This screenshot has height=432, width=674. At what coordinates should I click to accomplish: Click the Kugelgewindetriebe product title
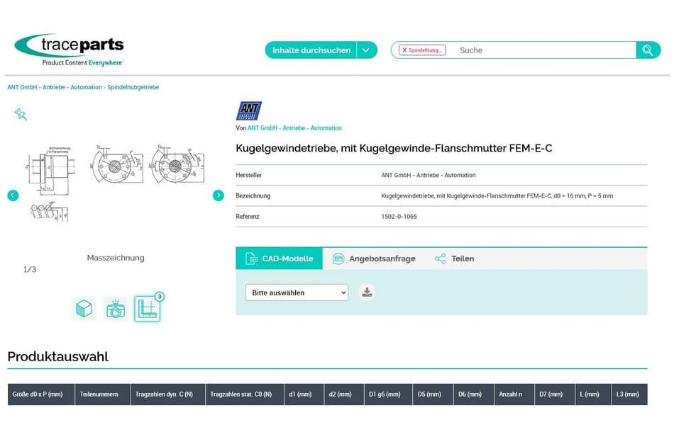394,149
